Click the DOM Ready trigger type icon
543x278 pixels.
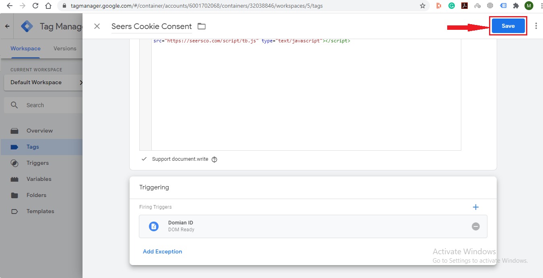pos(154,226)
